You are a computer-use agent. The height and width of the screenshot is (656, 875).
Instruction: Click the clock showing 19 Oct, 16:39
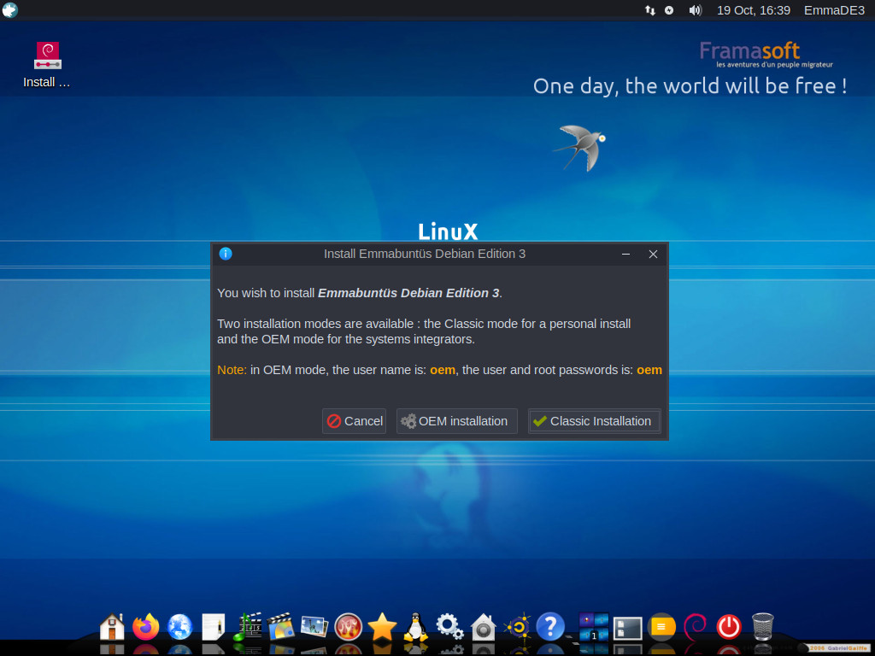pos(754,10)
